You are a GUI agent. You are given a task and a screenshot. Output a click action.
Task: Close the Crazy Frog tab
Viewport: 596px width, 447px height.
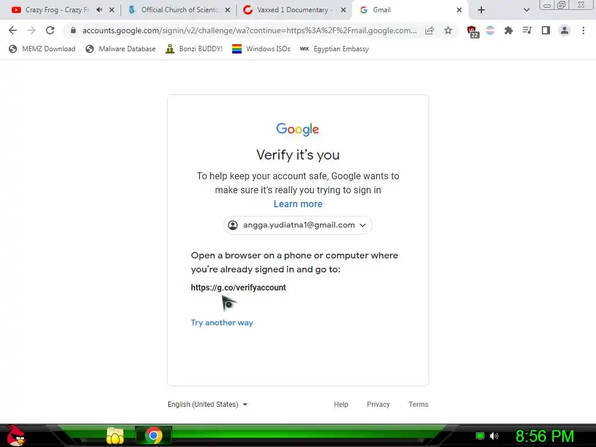coord(112,10)
